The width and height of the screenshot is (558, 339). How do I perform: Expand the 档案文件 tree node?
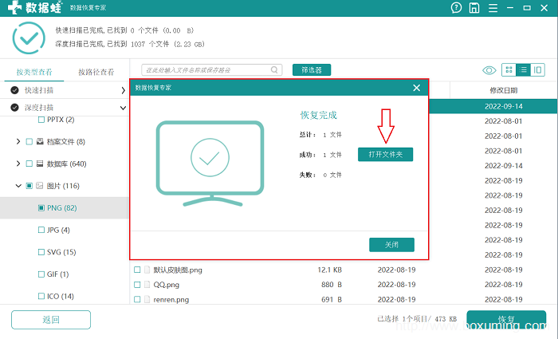click(x=18, y=142)
